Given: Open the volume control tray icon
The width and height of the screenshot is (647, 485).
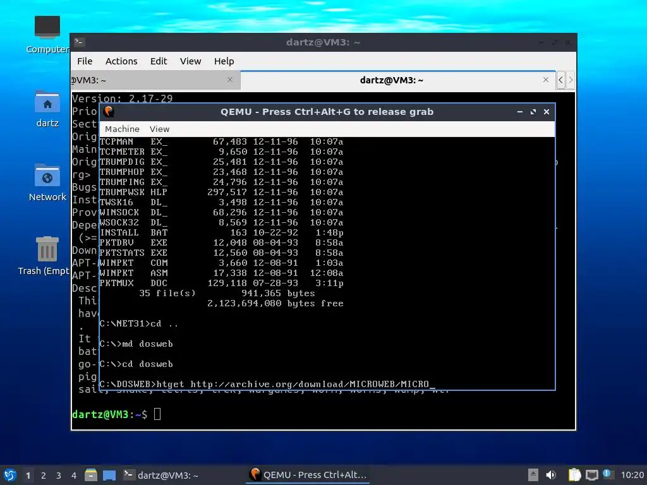Looking at the screenshot, I should [x=551, y=475].
